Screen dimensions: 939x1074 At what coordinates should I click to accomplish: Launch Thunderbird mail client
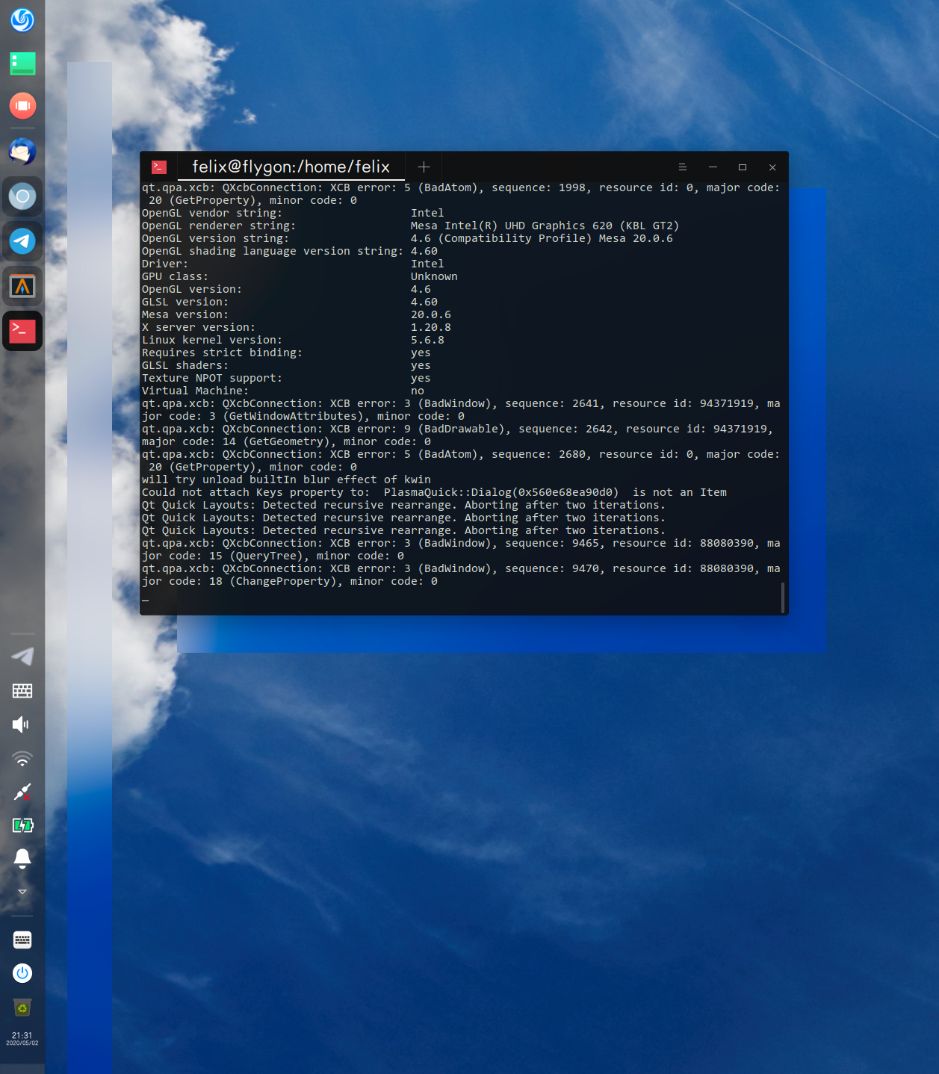[22, 152]
